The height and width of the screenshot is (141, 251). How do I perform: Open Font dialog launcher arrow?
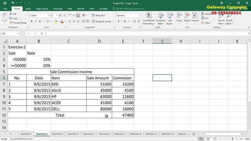coord(65,27)
